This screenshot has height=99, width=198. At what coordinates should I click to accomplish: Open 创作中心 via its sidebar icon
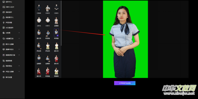click(x=4, y=2)
